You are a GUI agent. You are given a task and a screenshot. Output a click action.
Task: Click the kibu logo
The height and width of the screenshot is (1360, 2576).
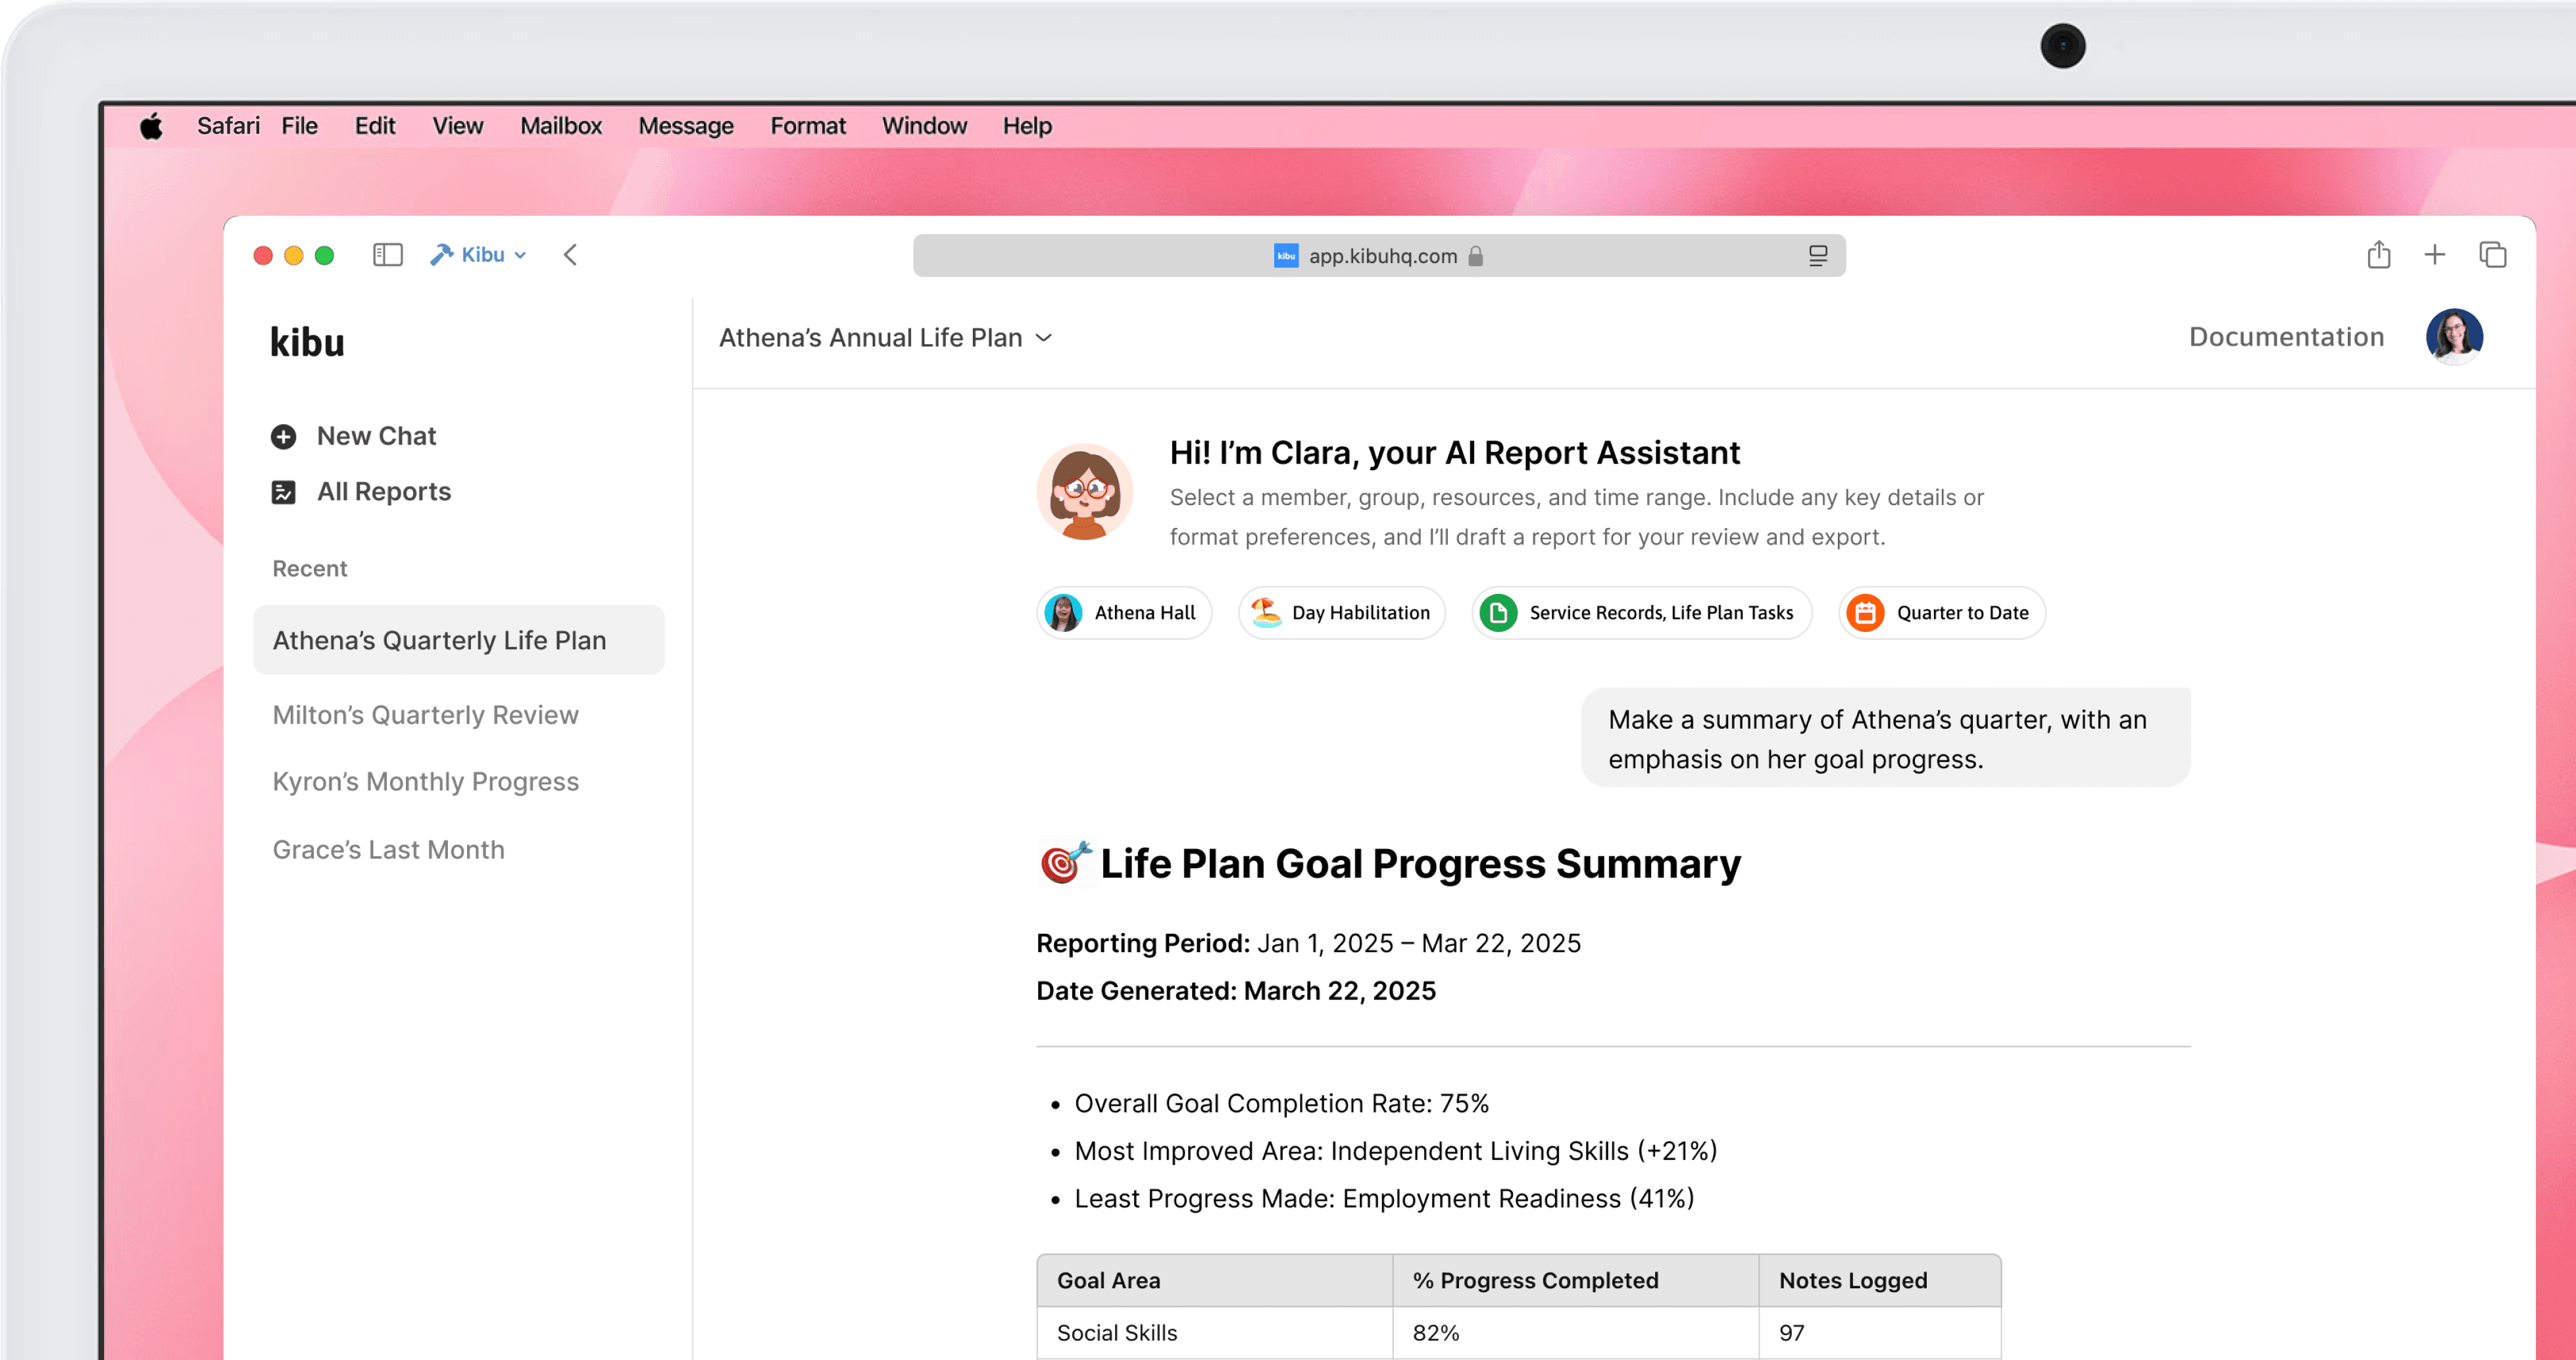pos(307,342)
